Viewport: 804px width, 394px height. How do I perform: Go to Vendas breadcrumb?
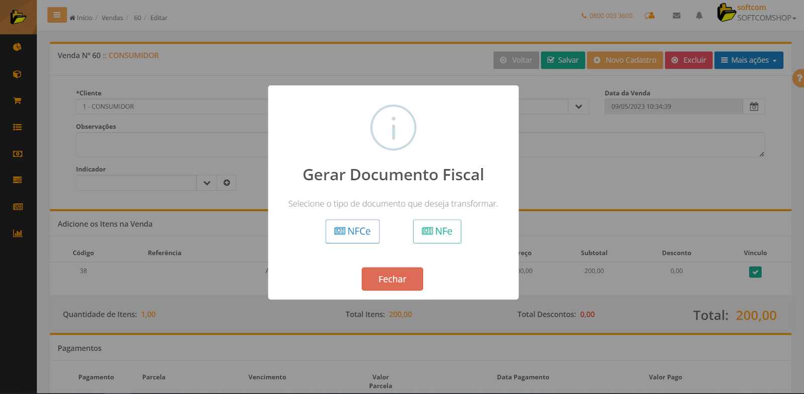click(x=112, y=18)
